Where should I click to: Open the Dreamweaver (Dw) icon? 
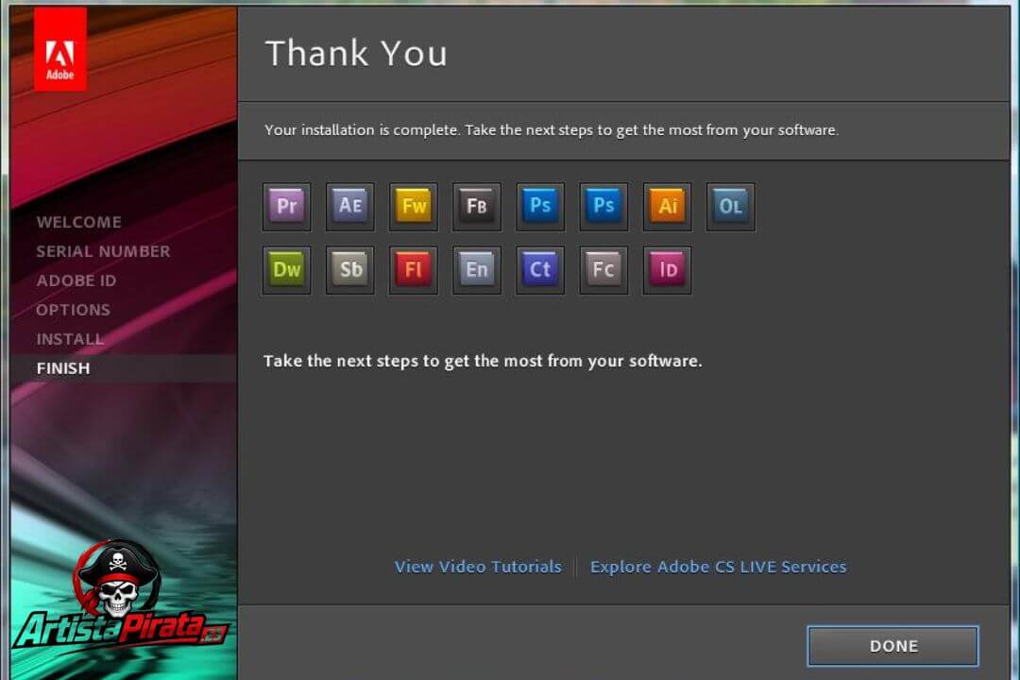(x=287, y=270)
